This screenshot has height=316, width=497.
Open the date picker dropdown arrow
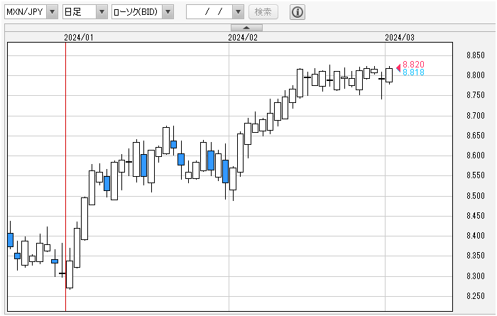238,12
